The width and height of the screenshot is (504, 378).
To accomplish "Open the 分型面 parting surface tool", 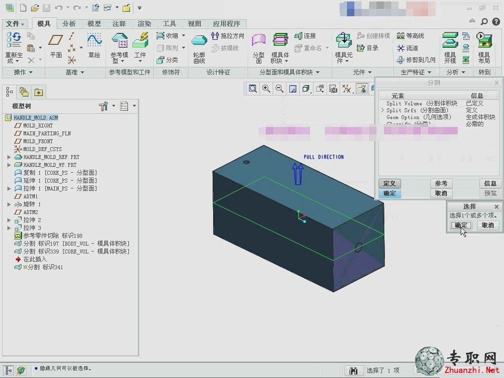I will (258, 48).
